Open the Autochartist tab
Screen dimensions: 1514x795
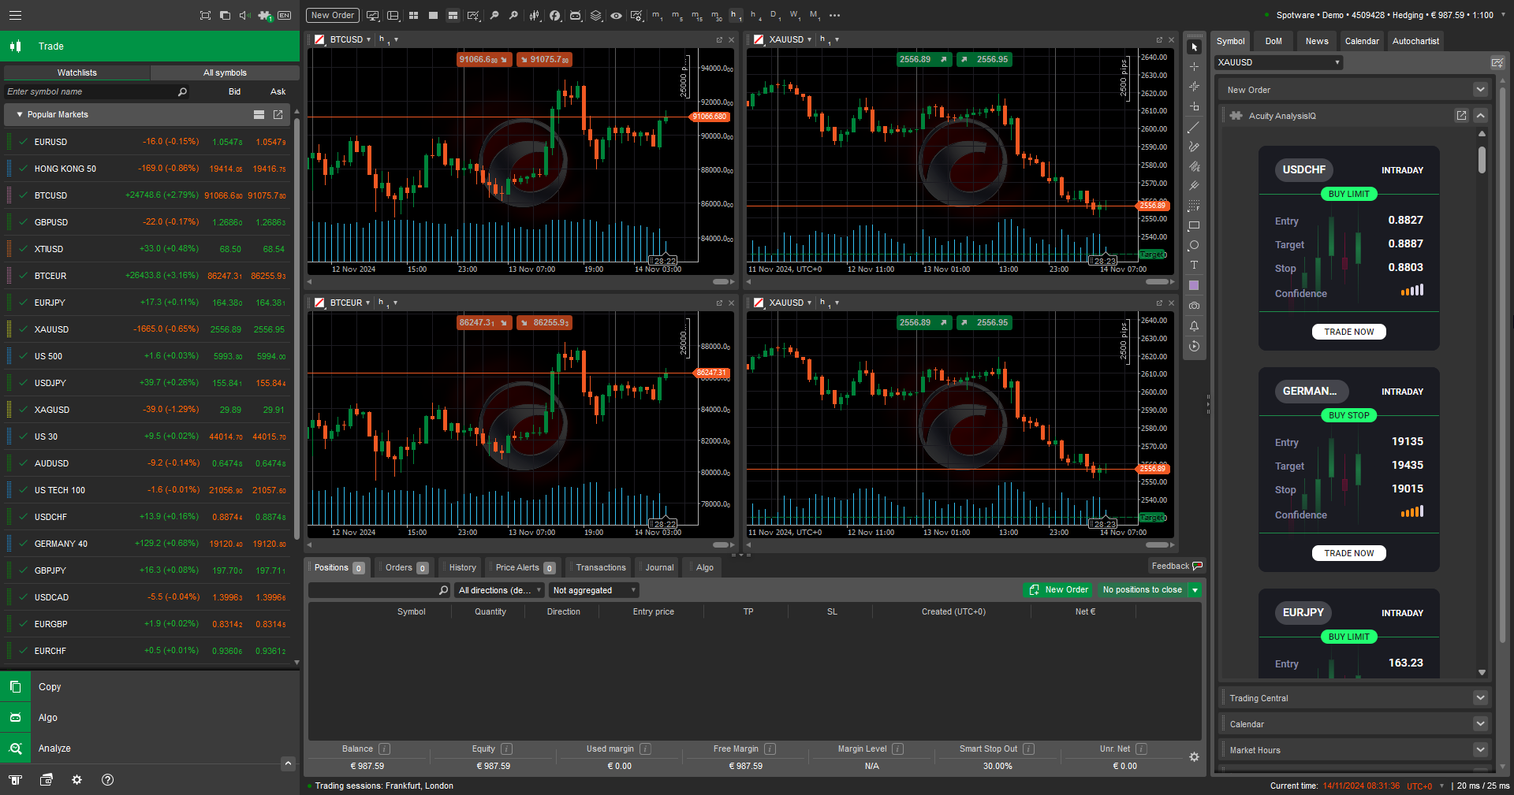pyautogui.click(x=1415, y=41)
